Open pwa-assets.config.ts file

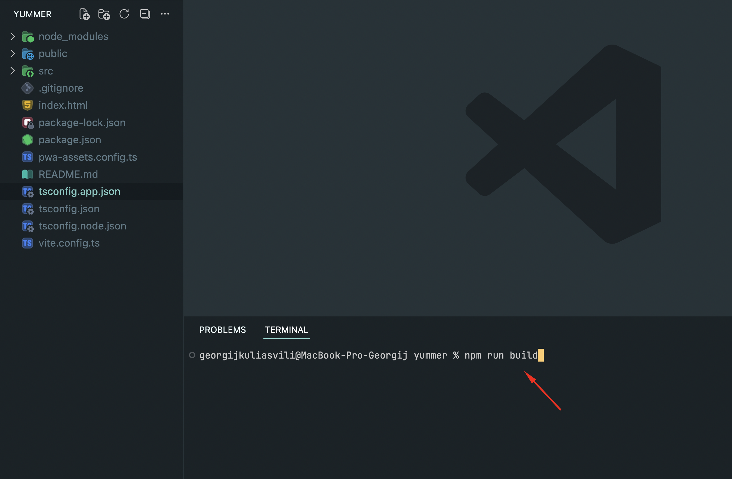pyautogui.click(x=88, y=157)
